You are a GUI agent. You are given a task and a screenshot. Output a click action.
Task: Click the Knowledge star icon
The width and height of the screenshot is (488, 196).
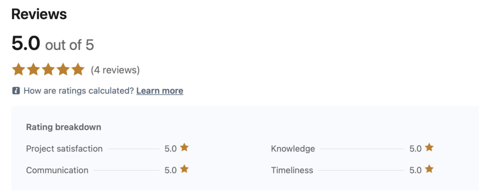click(429, 148)
